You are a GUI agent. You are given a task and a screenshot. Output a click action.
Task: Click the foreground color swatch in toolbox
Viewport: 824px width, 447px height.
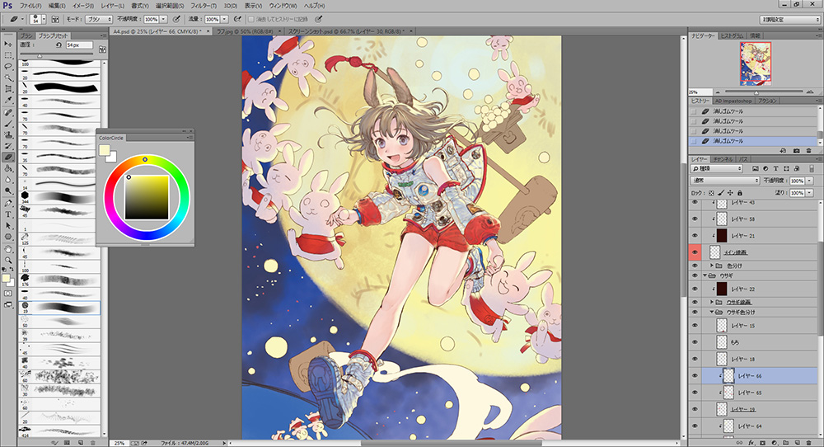(x=6, y=278)
